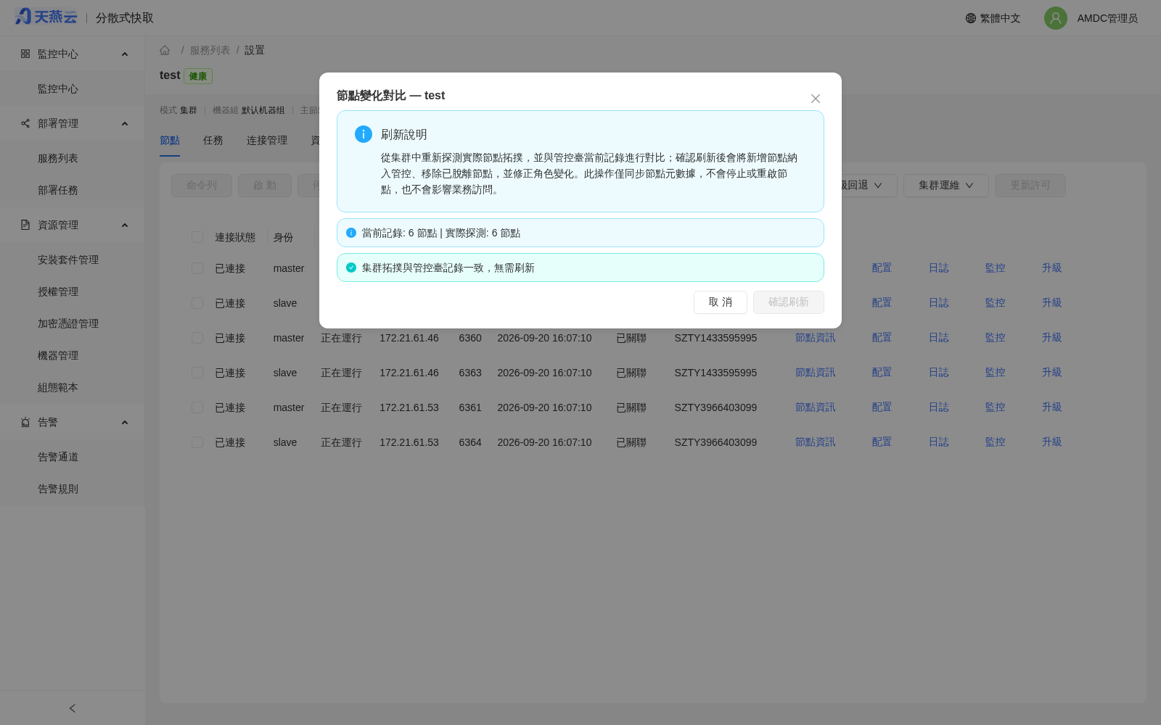
Task: Collapse the 告警 sidebar group
Action: (x=125, y=422)
